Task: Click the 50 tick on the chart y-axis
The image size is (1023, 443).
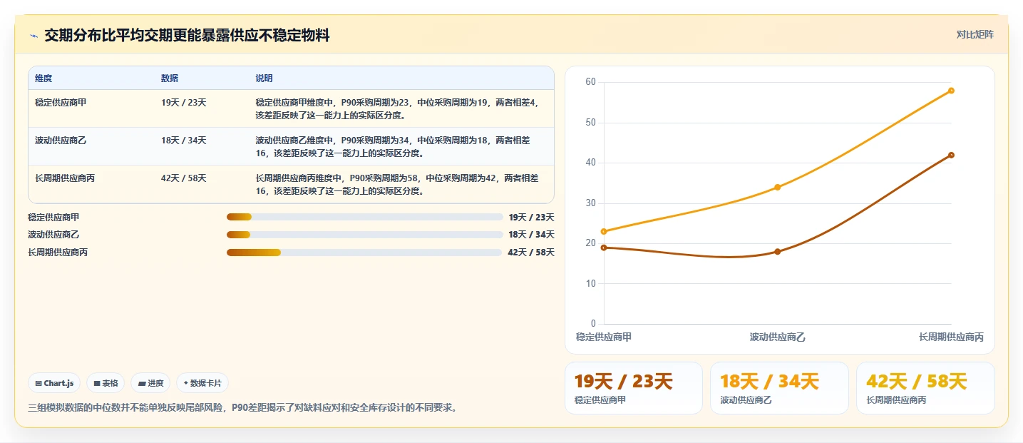Action: pyautogui.click(x=590, y=123)
